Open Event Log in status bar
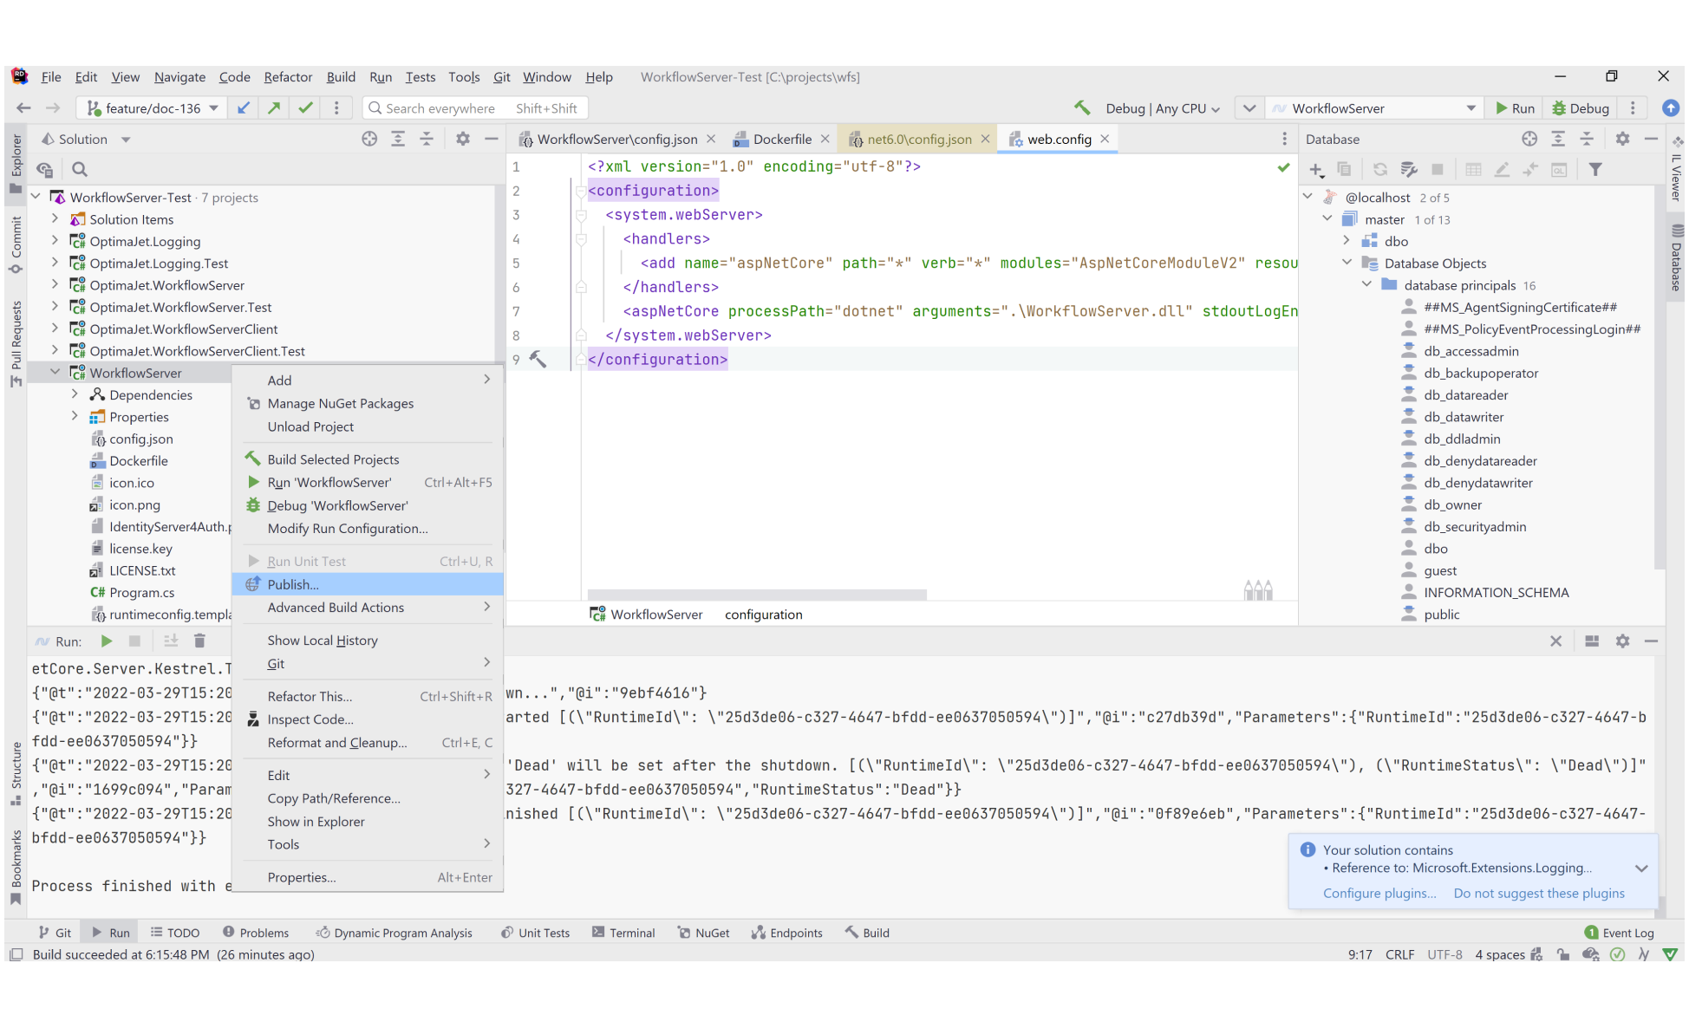This screenshot has width=1689, height=1028. tap(1619, 933)
